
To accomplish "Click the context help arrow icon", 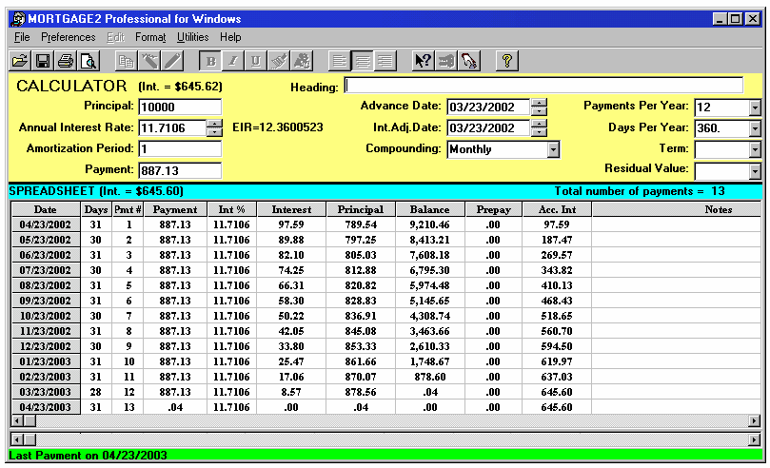I will [x=424, y=61].
